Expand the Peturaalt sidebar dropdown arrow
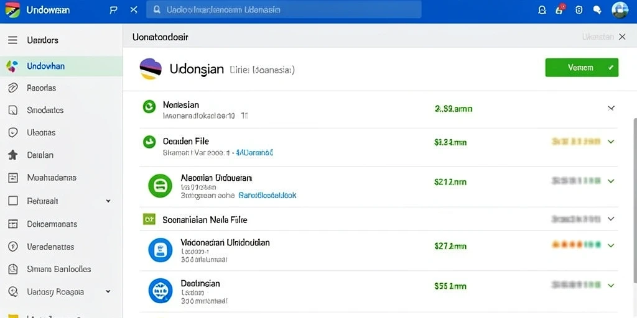 pyautogui.click(x=108, y=201)
